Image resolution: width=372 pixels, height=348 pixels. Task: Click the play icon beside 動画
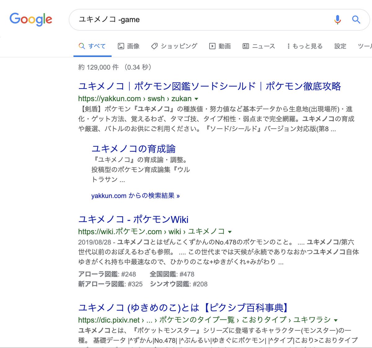(212, 46)
